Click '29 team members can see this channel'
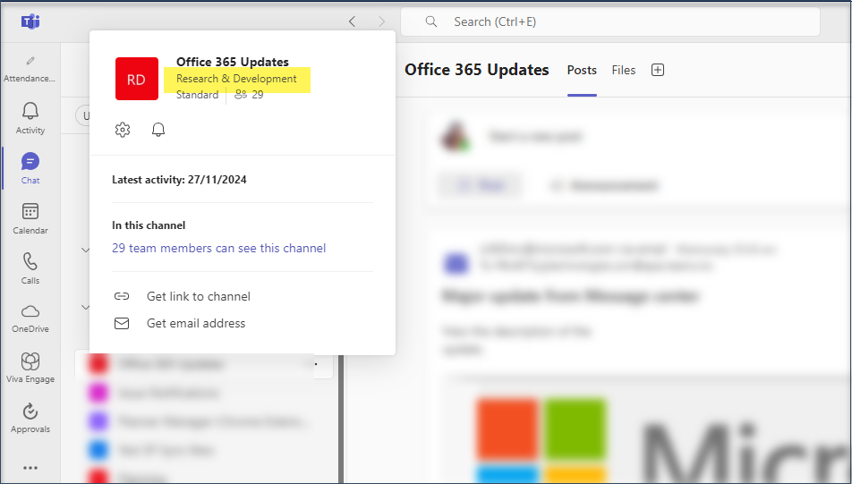 point(218,248)
